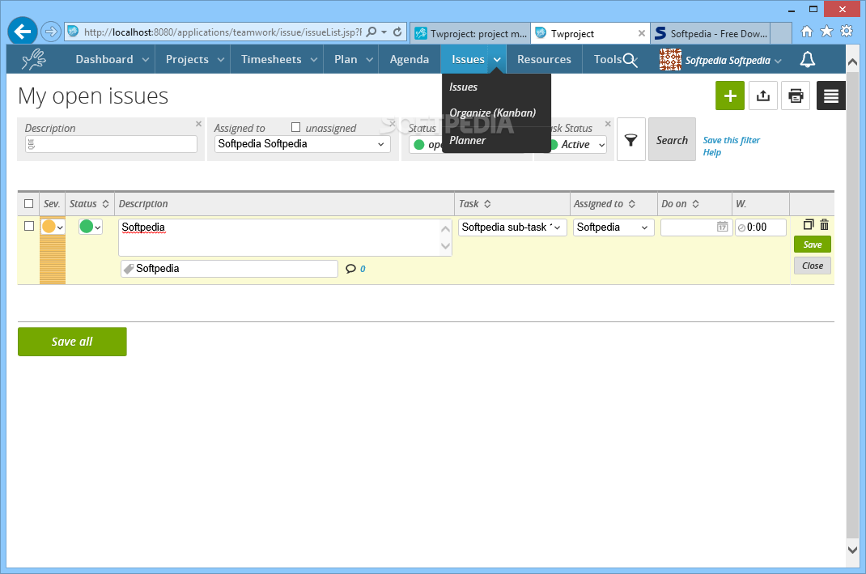Remove the Description filter with its X
This screenshot has height=574, width=866.
[198, 124]
